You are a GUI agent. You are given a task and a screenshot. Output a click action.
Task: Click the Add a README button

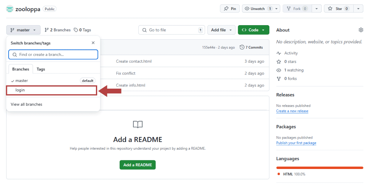click(x=138, y=165)
